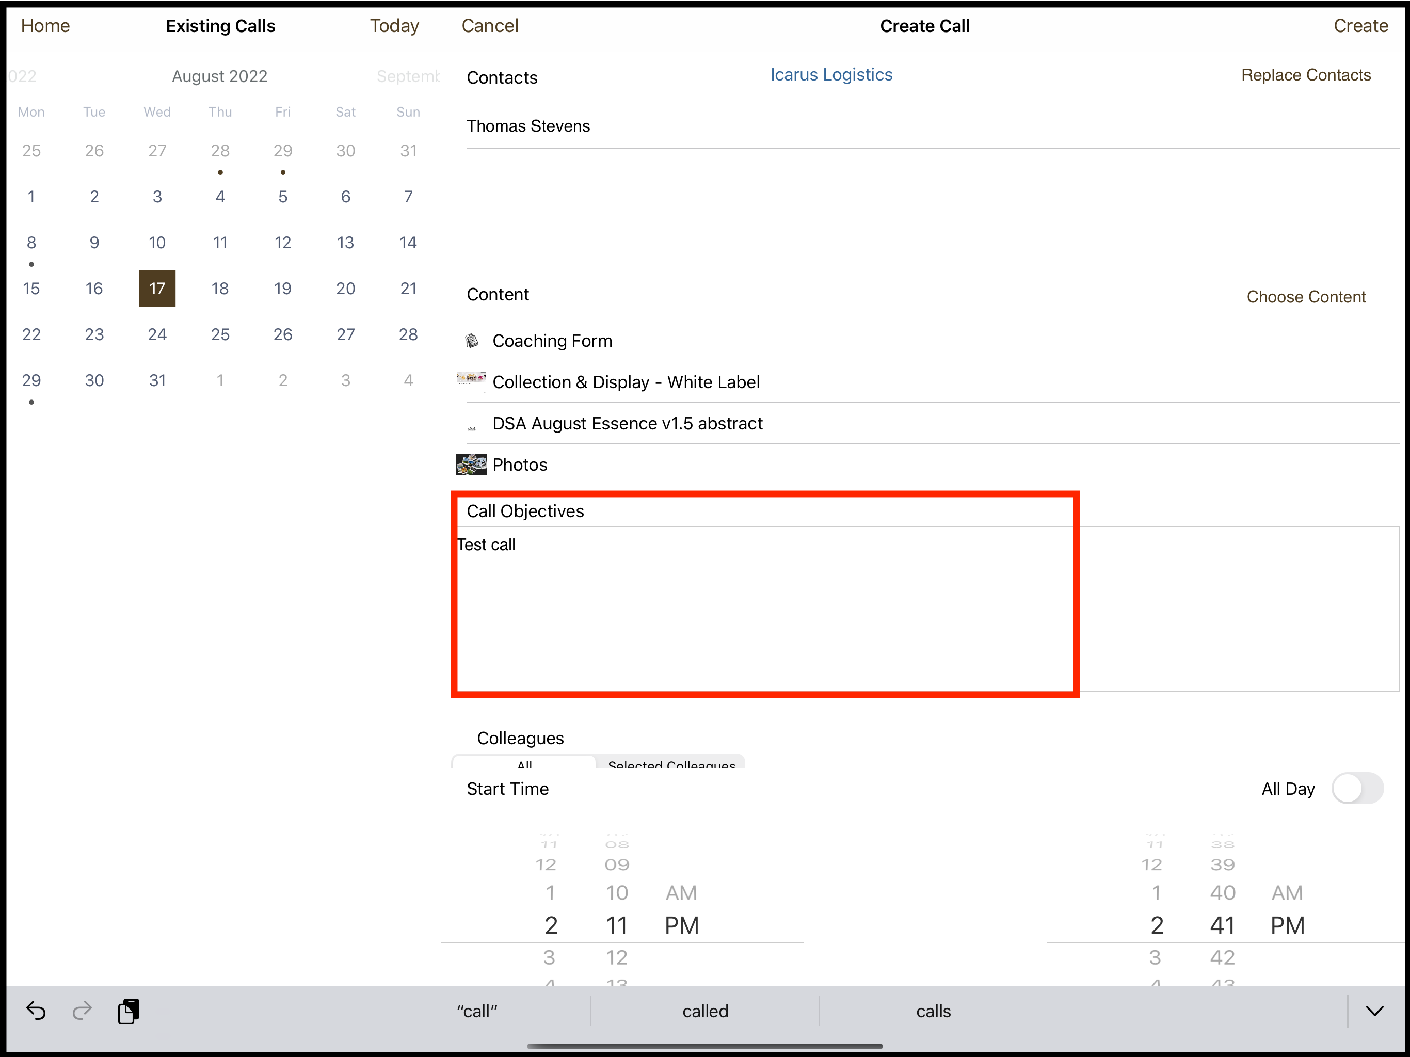Tap Choose Content to add content
1410x1057 pixels.
coord(1306,296)
